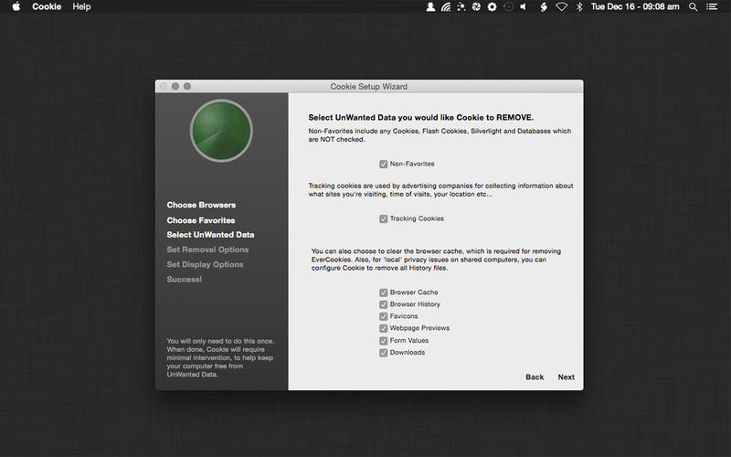Click the Bluetooth status icon
Screen dimensions: 731x457
579,6
